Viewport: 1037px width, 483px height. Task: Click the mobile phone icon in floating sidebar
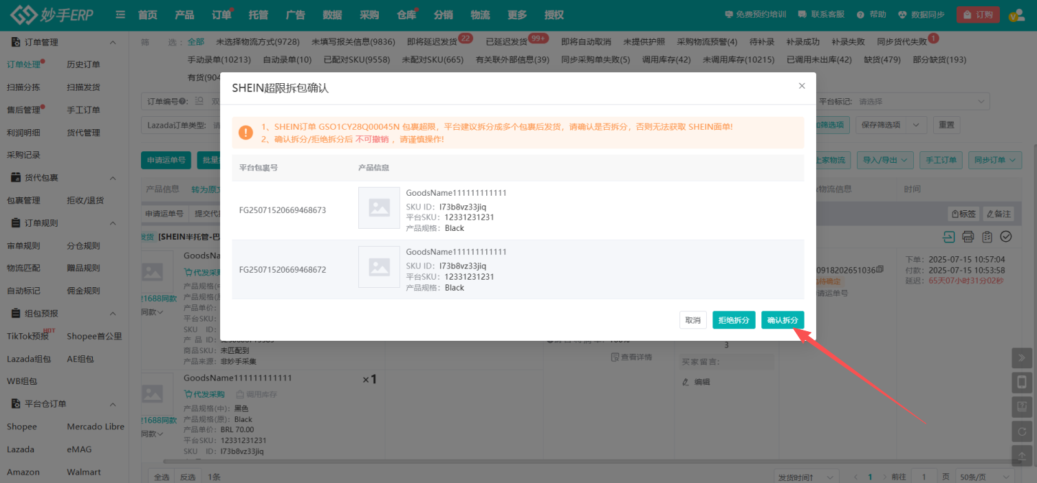click(1022, 382)
